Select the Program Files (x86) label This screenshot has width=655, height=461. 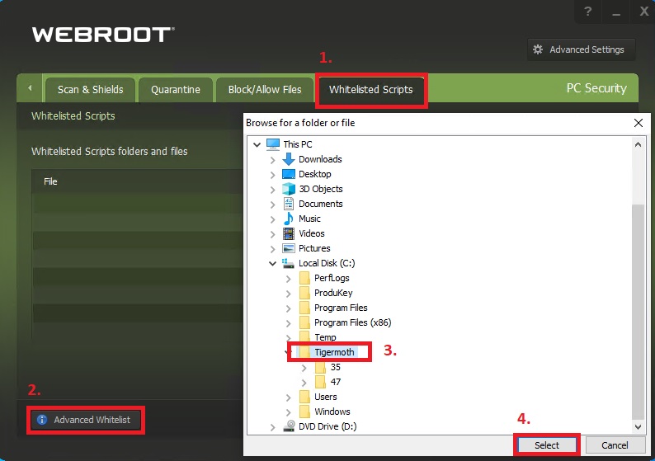tap(352, 322)
